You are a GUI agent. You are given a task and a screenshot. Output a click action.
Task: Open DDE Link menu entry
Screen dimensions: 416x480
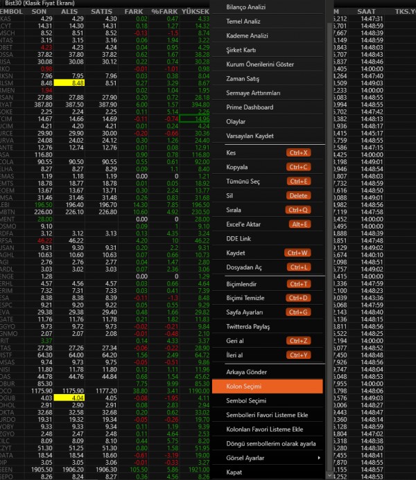(x=267, y=238)
